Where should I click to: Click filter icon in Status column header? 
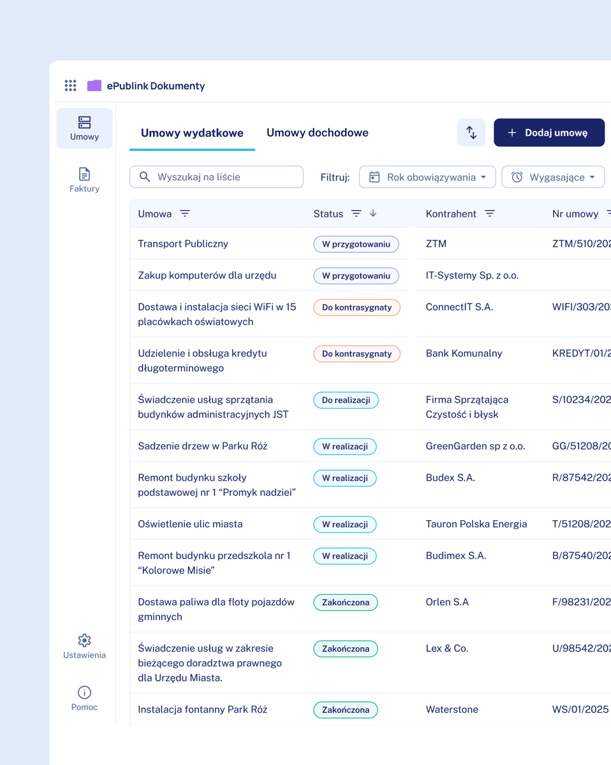[357, 214]
